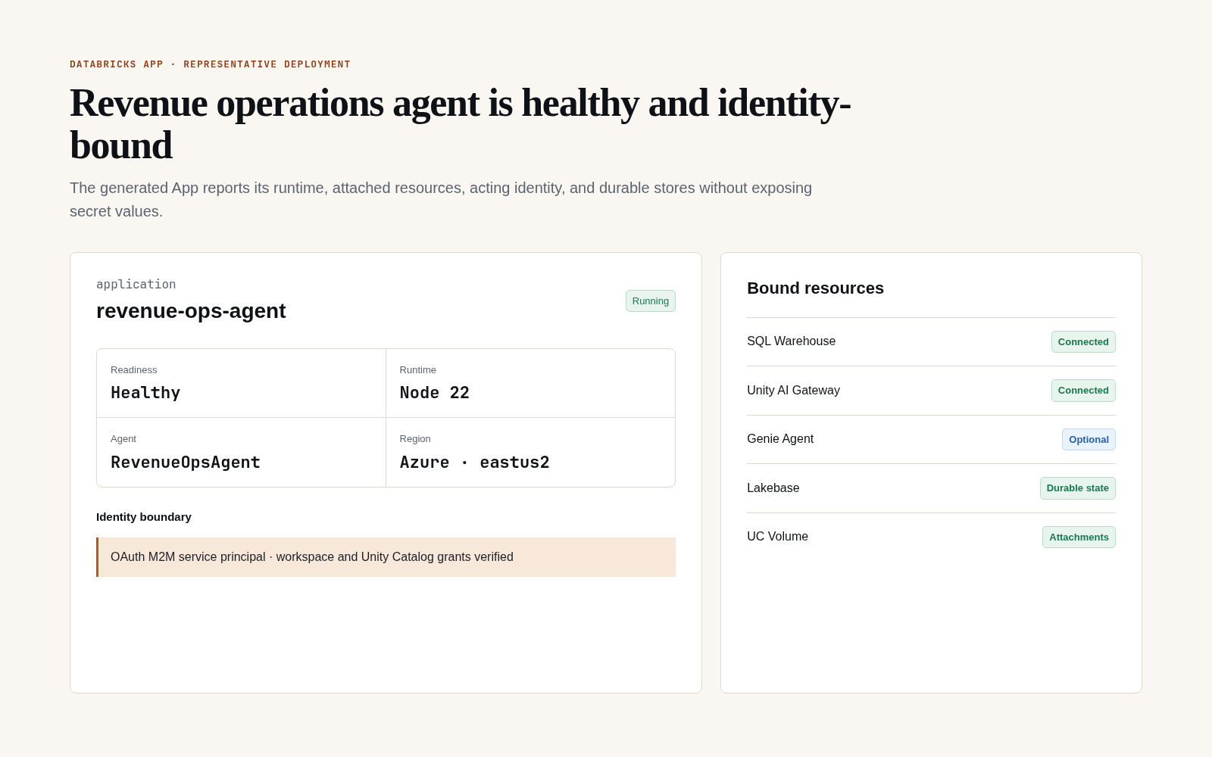The height and width of the screenshot is (757, 1212).
Task: Select the UC Volume resource label
Action: 777,537
